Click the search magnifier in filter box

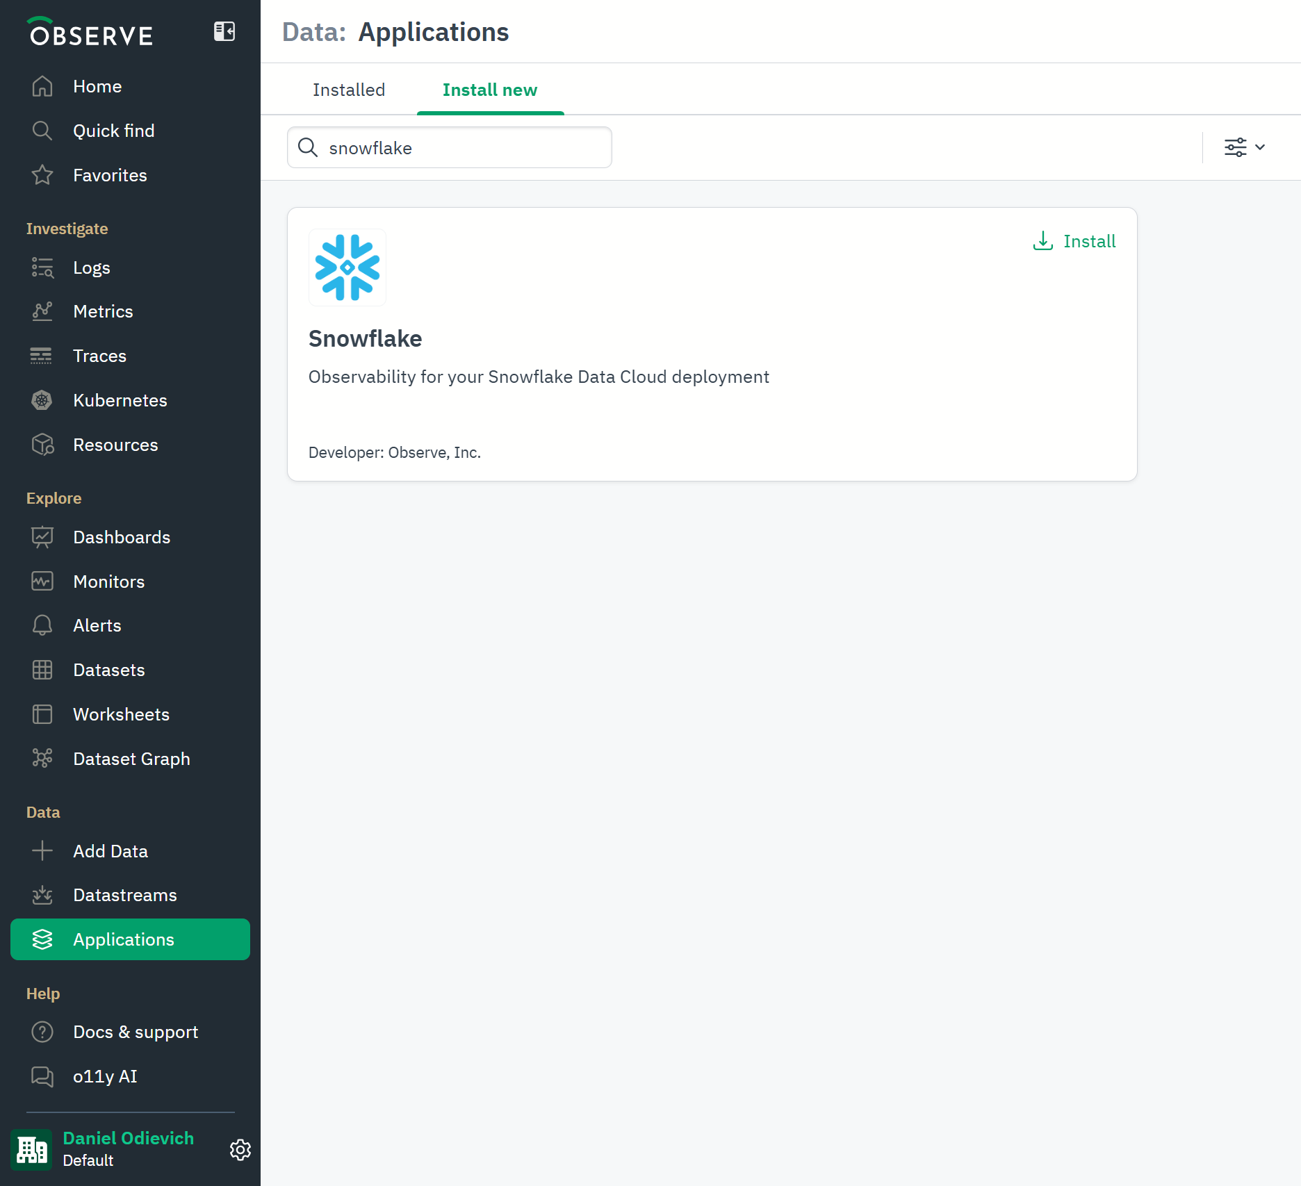(x=308, y=147)
